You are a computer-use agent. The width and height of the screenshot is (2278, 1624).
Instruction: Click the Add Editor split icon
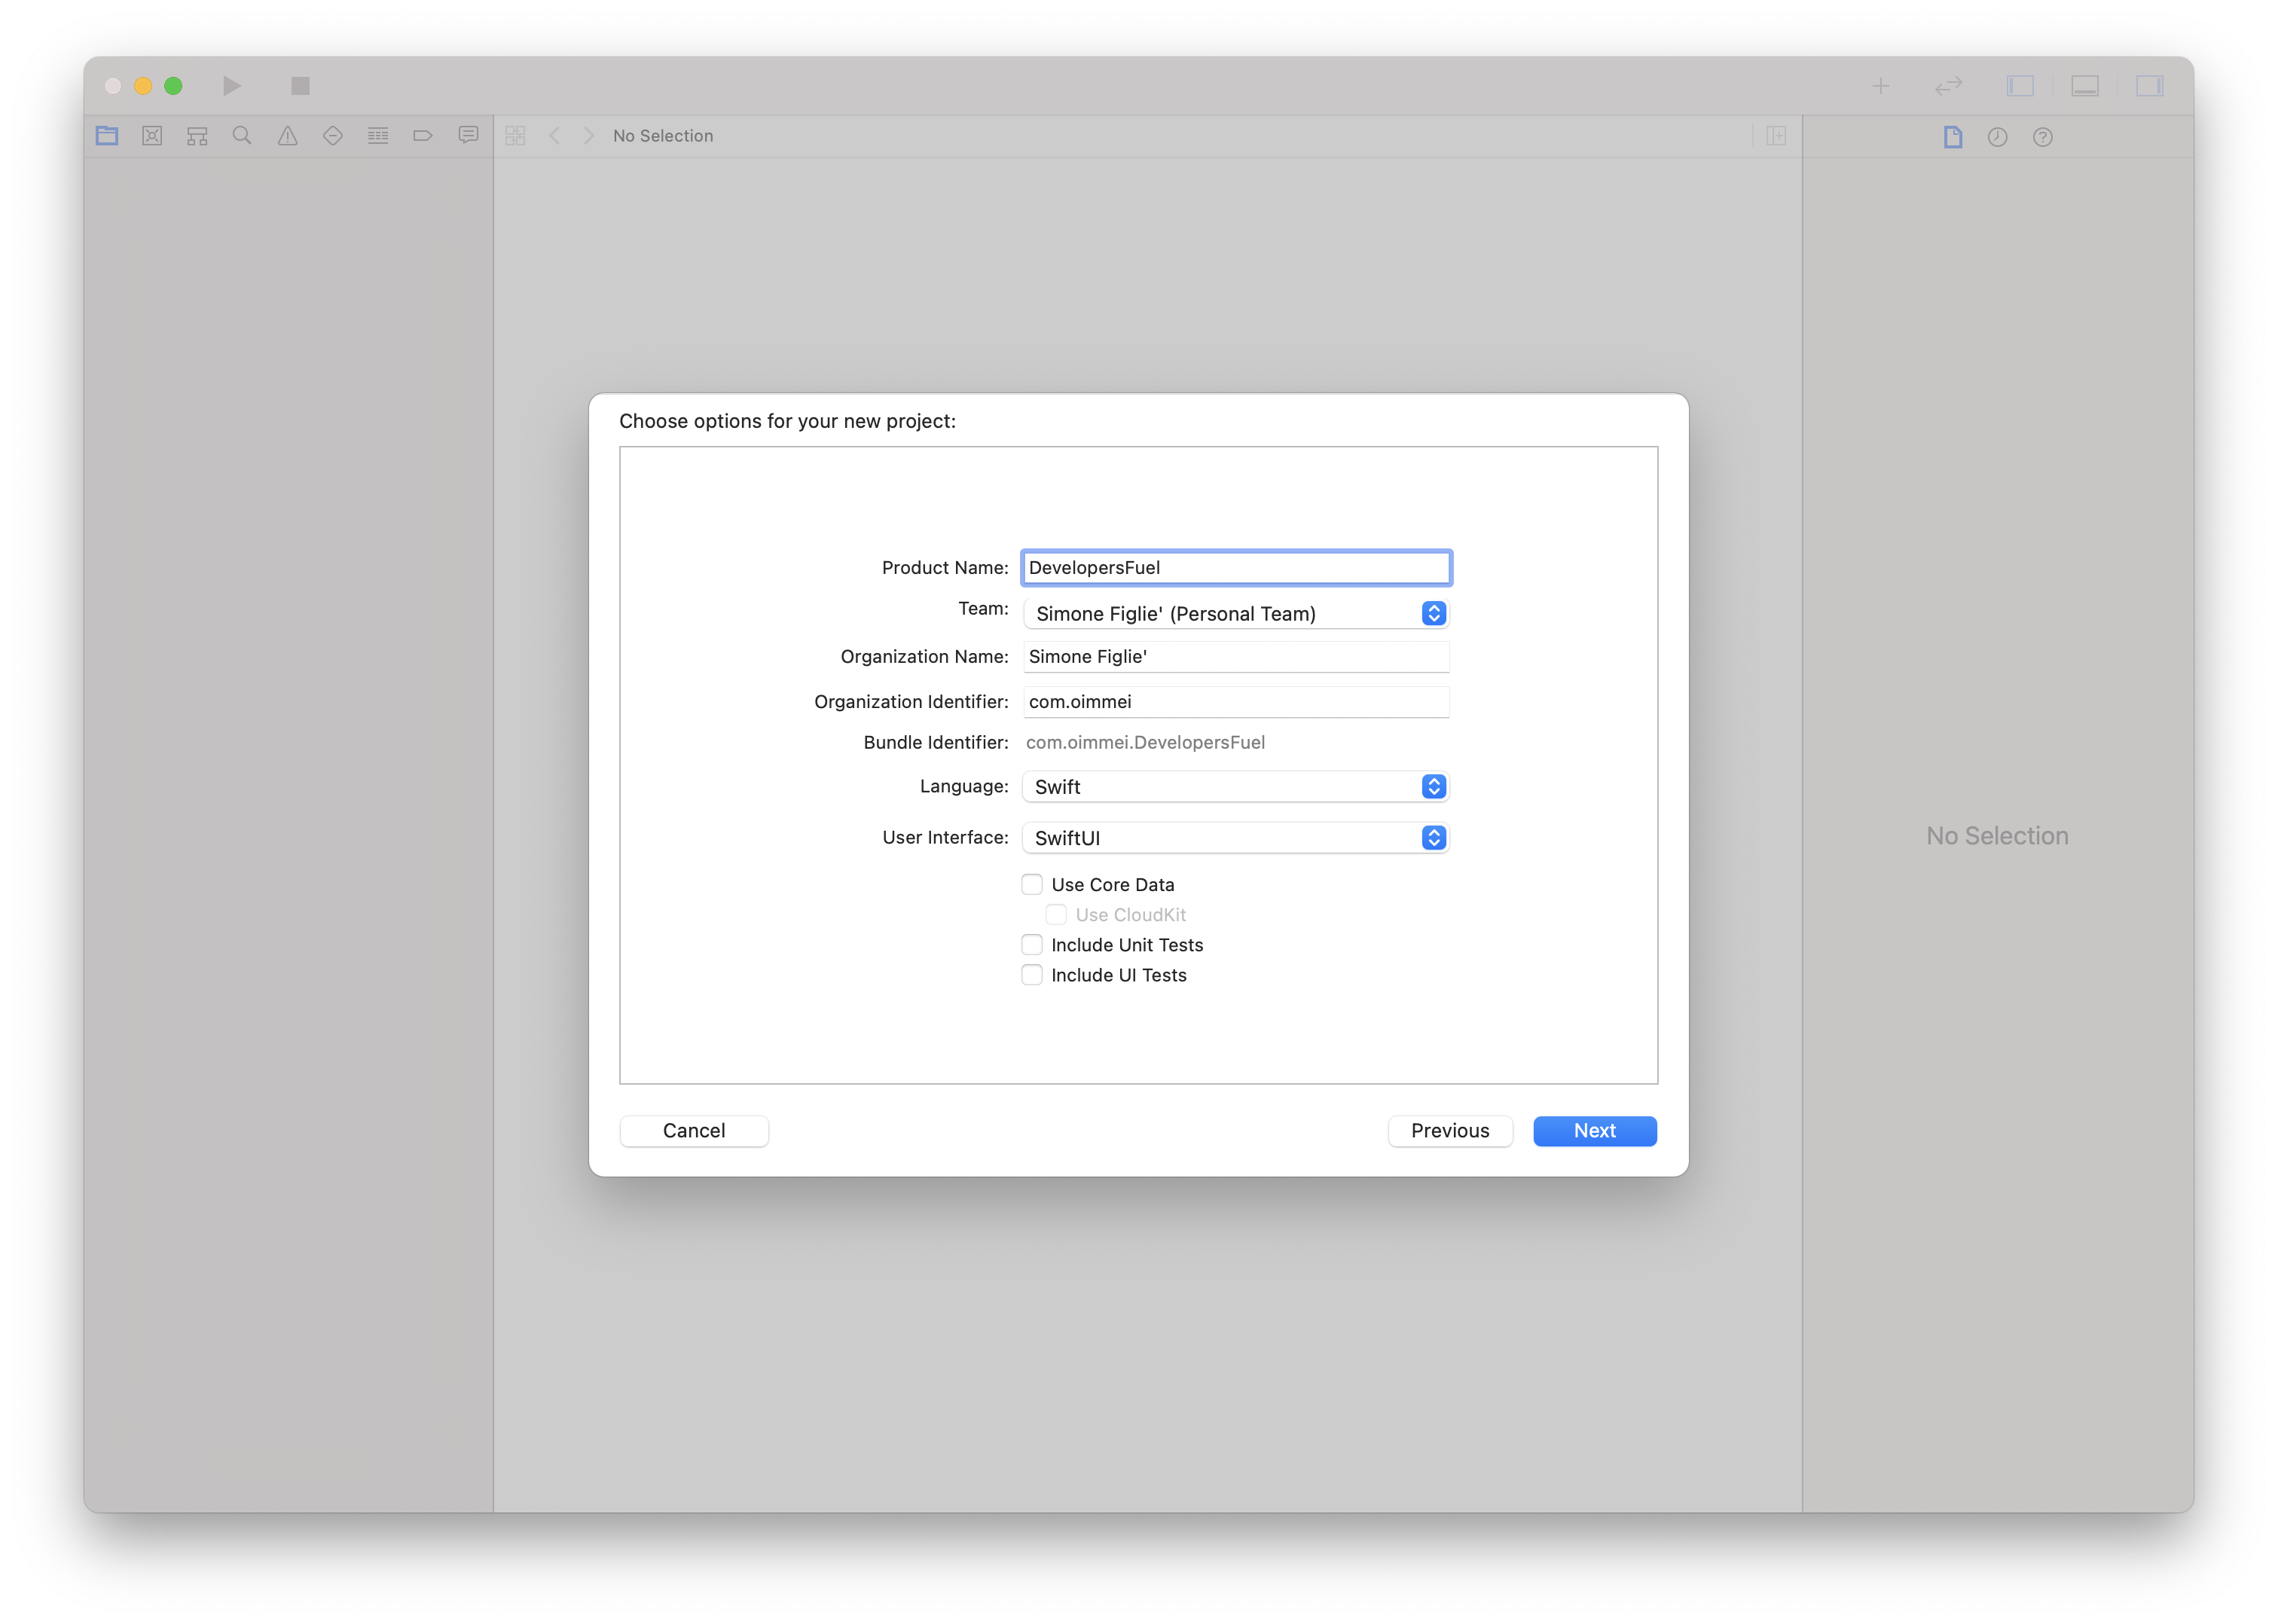[1776, 136]
